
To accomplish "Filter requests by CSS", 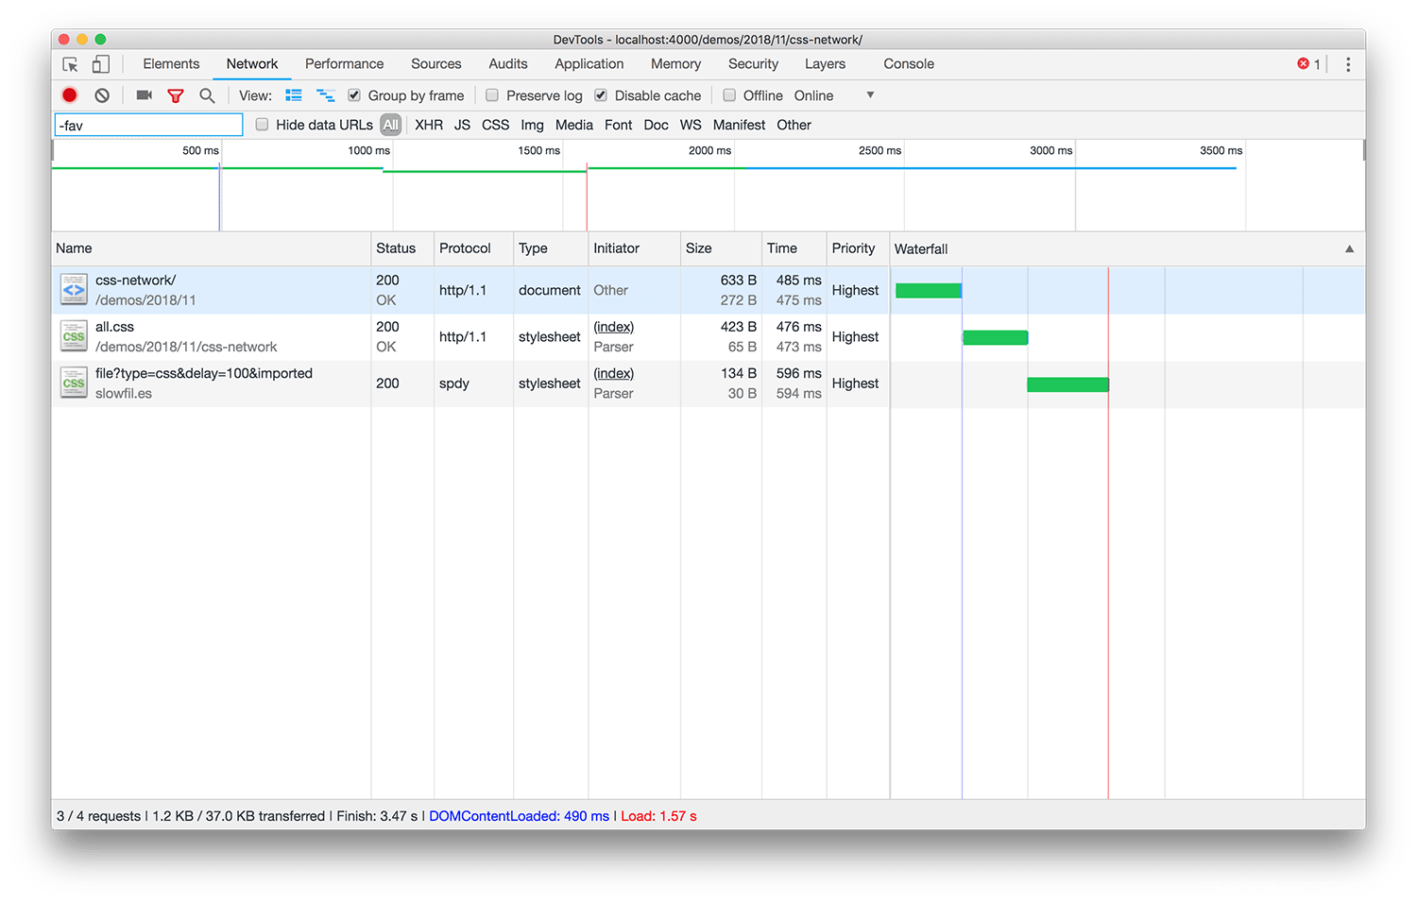I will (495, 125).
